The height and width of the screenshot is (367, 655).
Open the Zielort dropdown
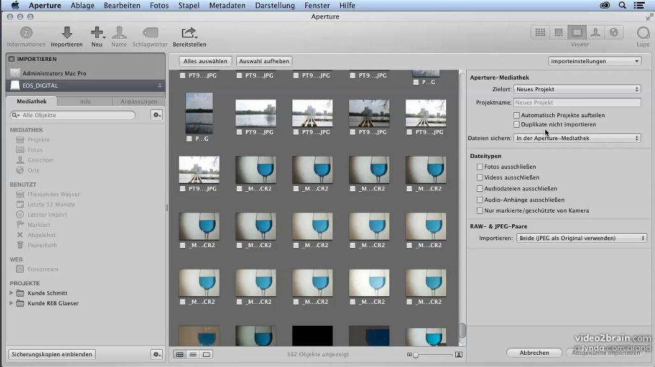pyautogui.click(x=577, y=89)
